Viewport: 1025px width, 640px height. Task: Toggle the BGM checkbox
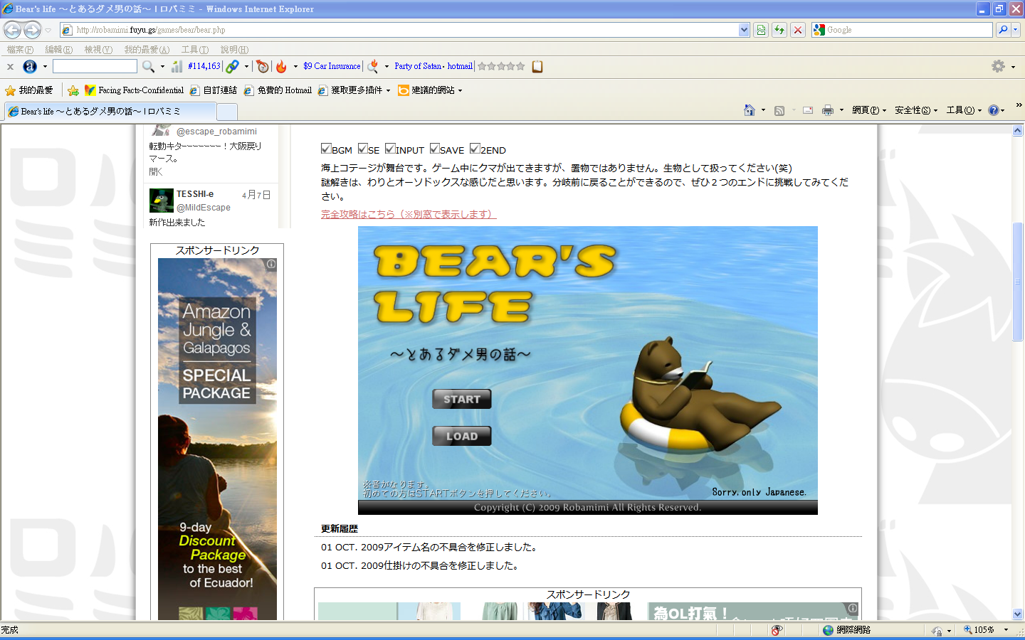pos(326,149)
